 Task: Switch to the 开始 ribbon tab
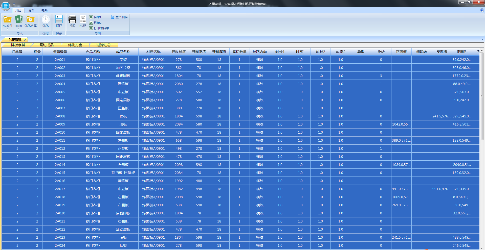pyautogui.click(x=18, y=11)
